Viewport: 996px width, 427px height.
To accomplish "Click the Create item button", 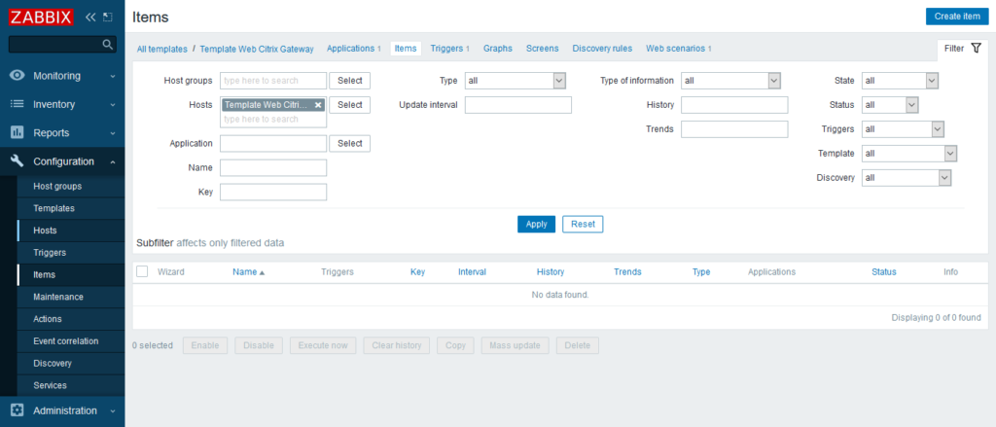I will pyautogui.click(x=957, y=17).
